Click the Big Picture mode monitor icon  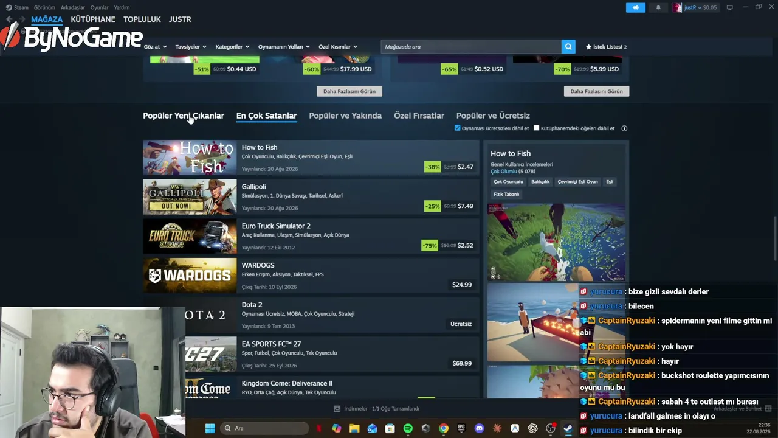pyautogui.click(x=729, y=7)
